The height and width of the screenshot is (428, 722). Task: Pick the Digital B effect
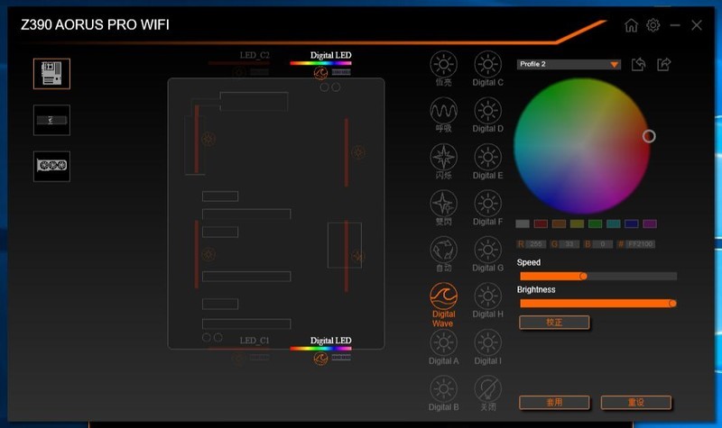(x=443, y=389)
